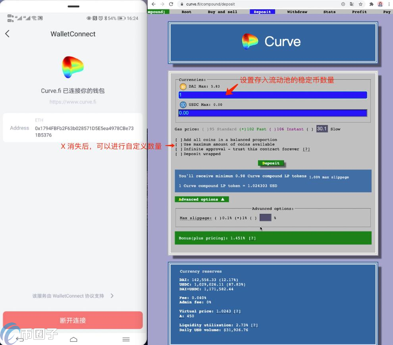The image size is (393, 345).
Task: Open the https://www.curve.fi link
Action: coord(73,102)
